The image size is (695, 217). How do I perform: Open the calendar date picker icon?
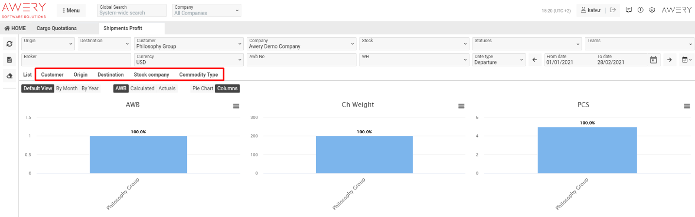[654, 60]
